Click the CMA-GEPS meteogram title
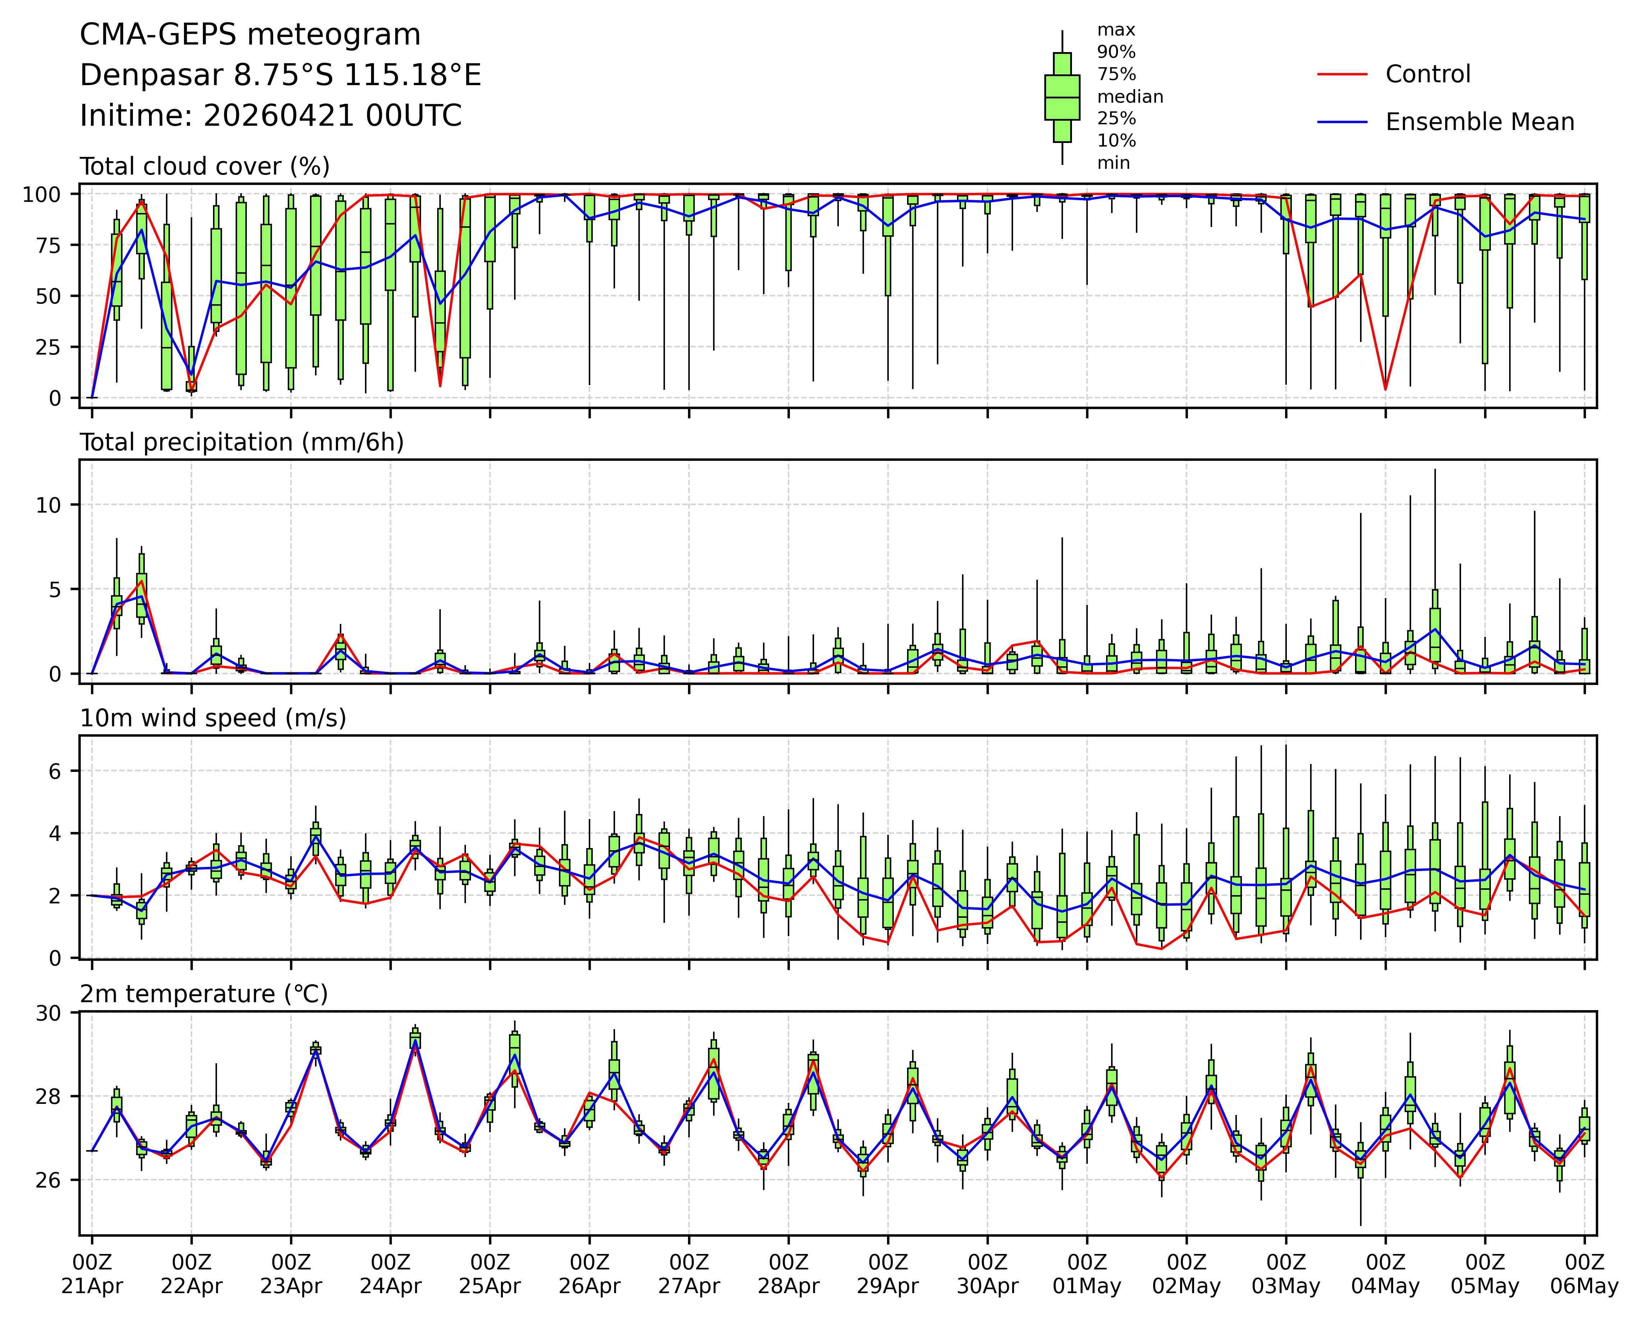This screenshot has width=1641, height=1319. (x=250, y=35)
